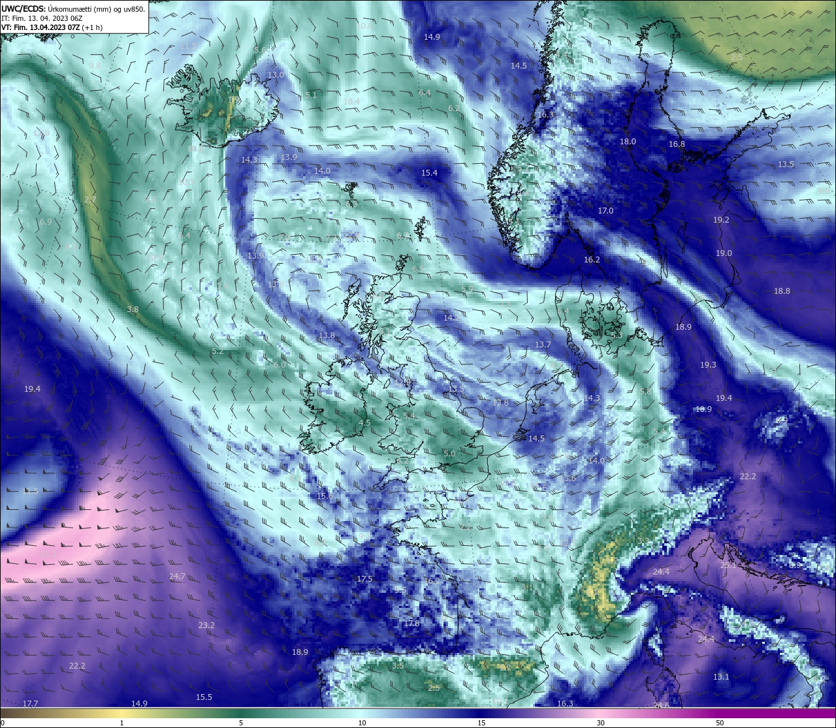Click the 15.5 value label

point(204,697)
